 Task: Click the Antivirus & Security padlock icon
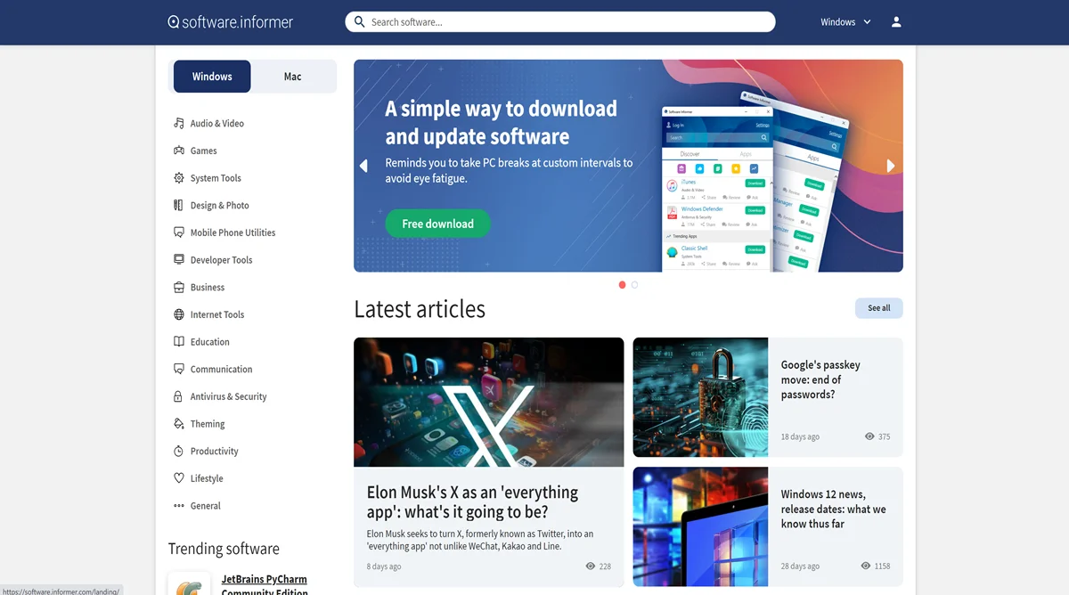(179, 396)
